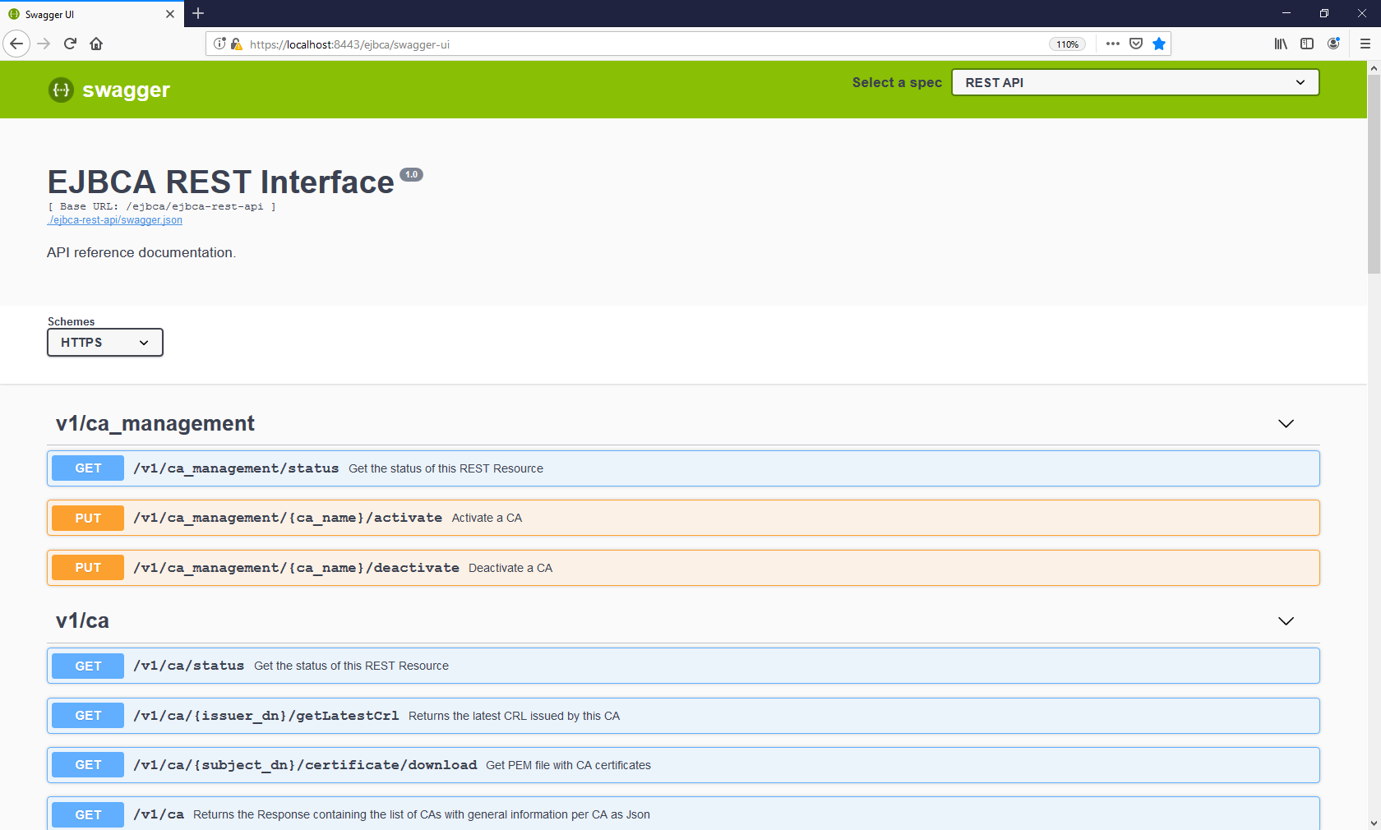The width and height of the screenshot is (1381, 830).
Task: Click the 110% zoom level indicator
Action: tap(1067, 44)
